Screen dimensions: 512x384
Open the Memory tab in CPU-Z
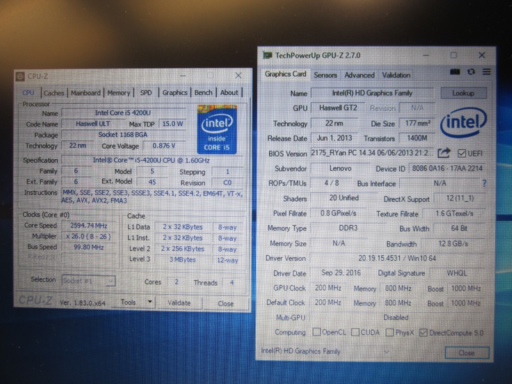[x=119, y=92]
